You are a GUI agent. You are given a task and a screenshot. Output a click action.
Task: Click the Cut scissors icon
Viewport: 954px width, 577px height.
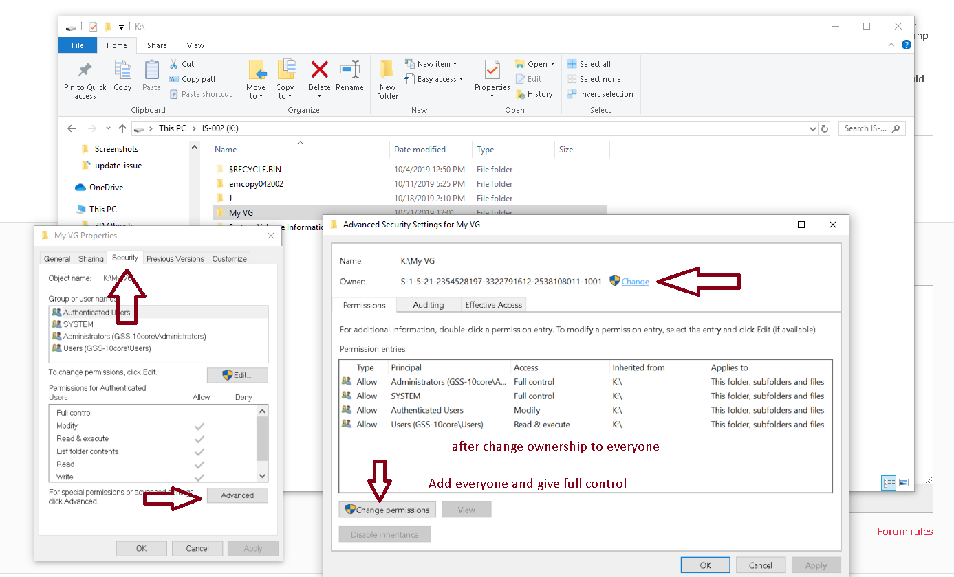[x=174, y=64]
